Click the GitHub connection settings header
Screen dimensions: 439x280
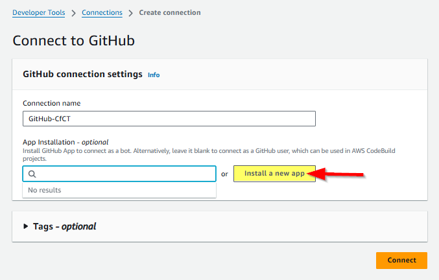coord(82,74)
